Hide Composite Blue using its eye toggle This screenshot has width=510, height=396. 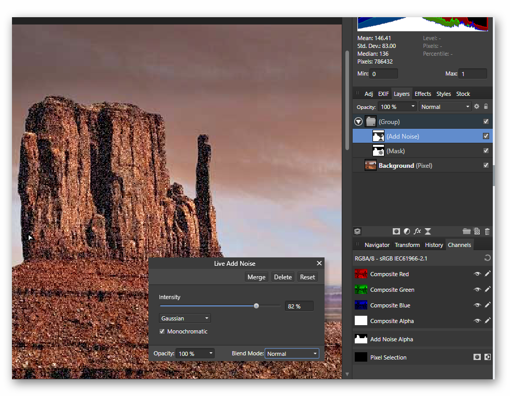click(477, 305)
